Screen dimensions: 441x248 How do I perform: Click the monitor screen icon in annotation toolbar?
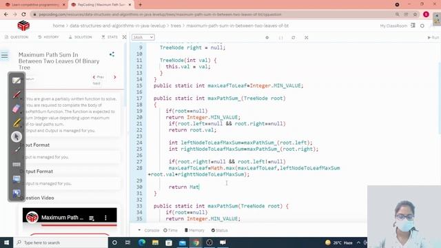17,179
